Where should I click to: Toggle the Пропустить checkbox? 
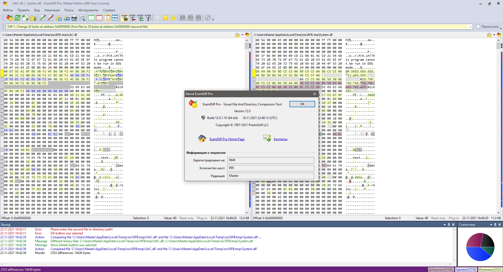tap(478, 27)
